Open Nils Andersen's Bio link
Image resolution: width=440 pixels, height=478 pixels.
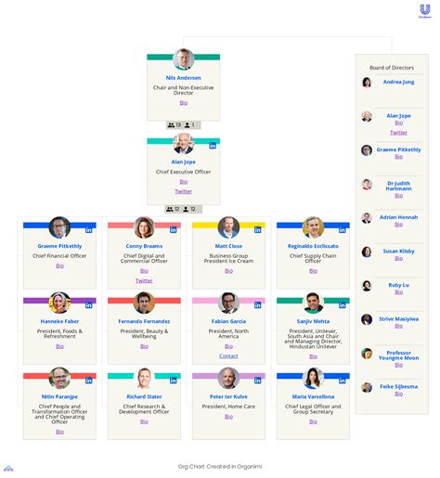[x=184, y=103]
